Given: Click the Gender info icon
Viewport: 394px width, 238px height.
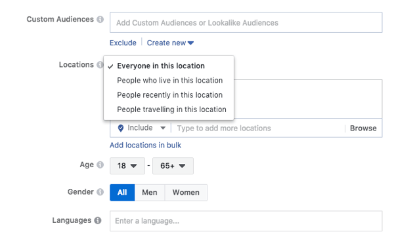Looking at the screenshot, I should click(x=100, y=192).
